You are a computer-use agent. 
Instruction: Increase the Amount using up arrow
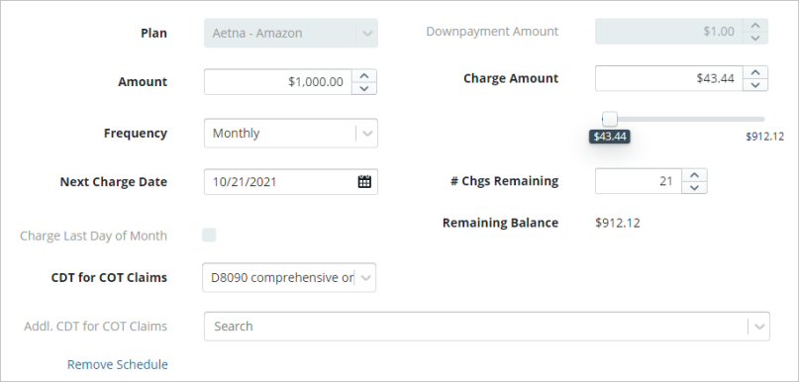pos(363,76)
